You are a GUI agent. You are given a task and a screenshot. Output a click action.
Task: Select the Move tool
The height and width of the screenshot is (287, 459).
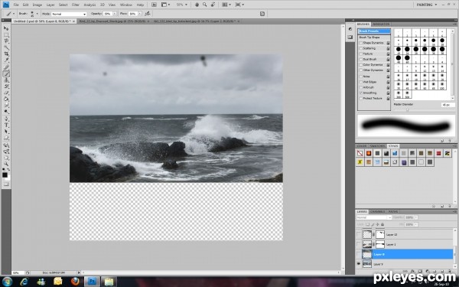(6, 28)
